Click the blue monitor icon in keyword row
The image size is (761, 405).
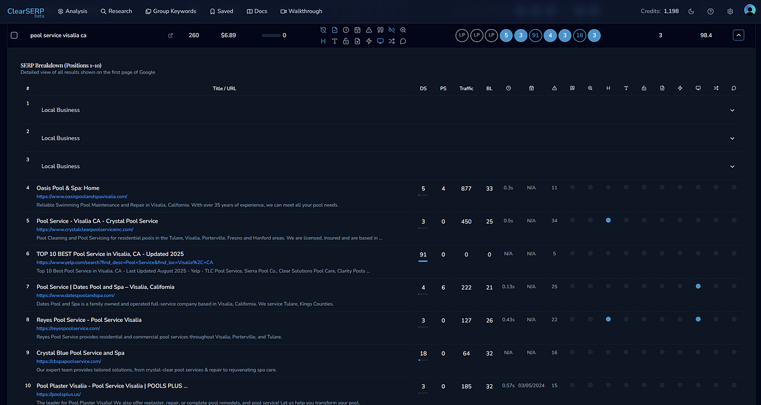coord(381,41)
